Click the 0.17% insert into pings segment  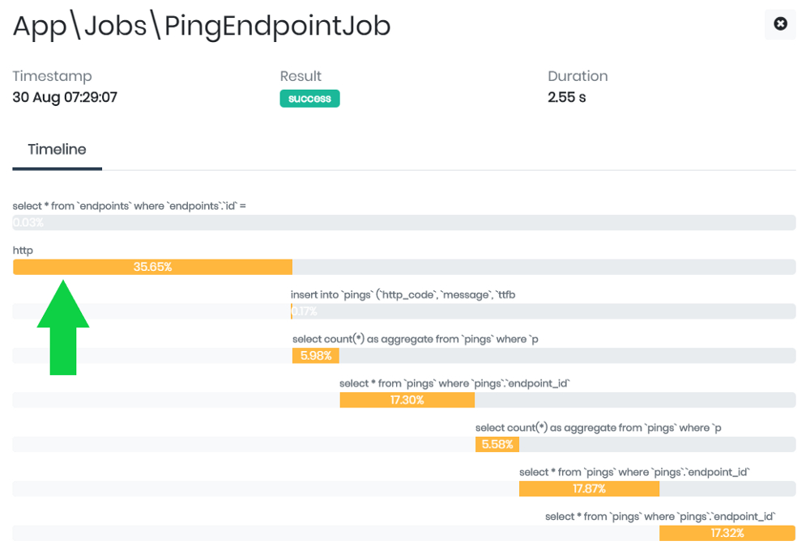292,311
